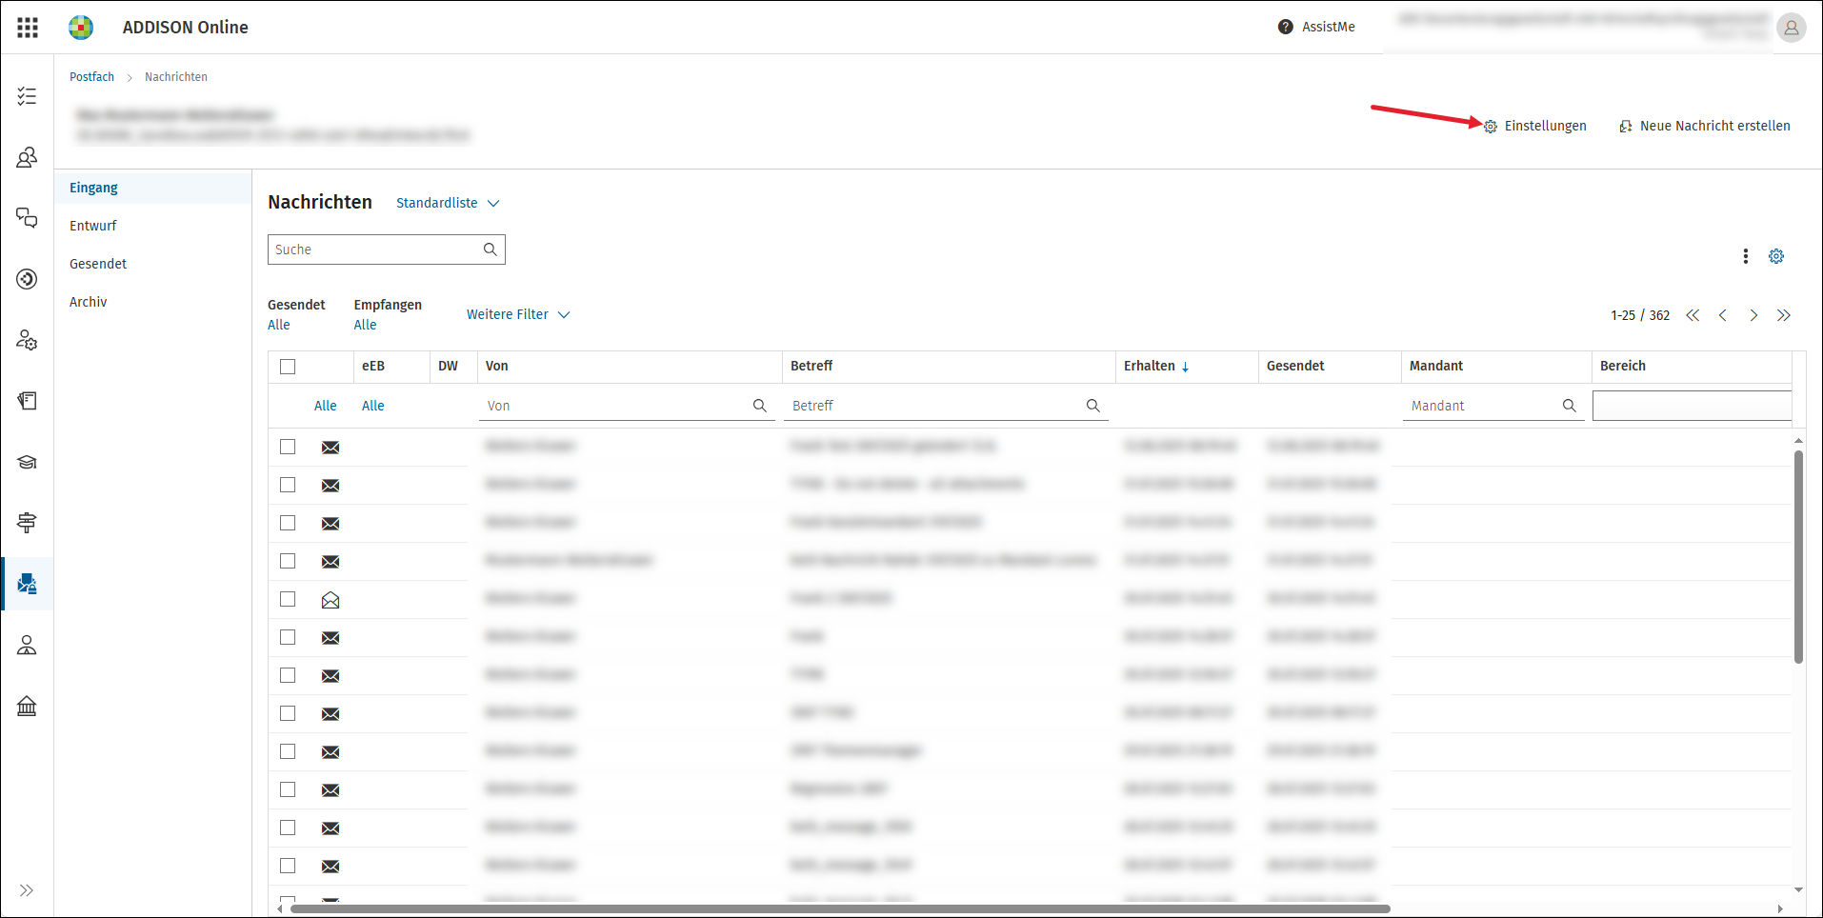Toggle the select-all messages checkbox
Screen dimensions: 1823x918
point(288,367)
